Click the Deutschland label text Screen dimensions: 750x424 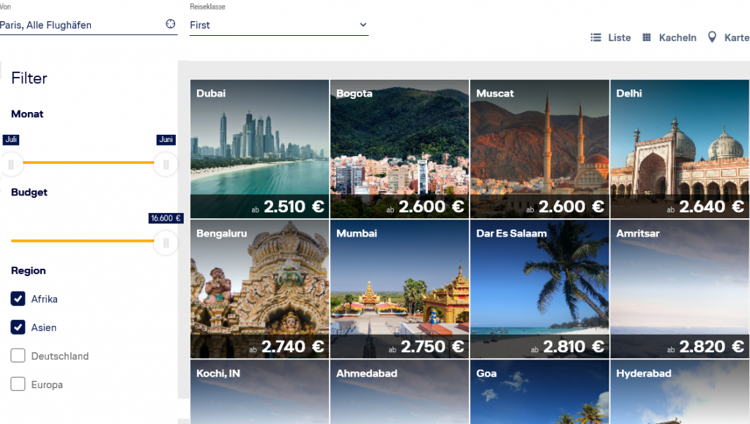(x=60, y=356)
